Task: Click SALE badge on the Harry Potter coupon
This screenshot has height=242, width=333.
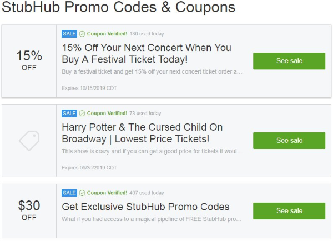Action: (x=69, y=114)
